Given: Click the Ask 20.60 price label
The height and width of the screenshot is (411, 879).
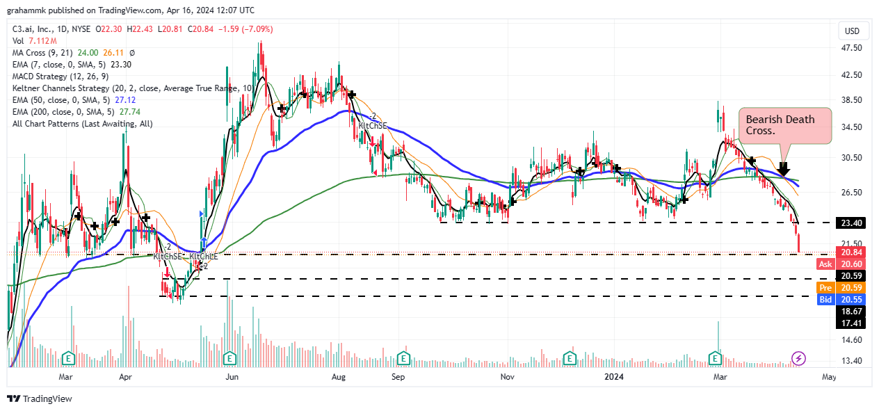Looking at the screenshot, I should tap(842, 264).
